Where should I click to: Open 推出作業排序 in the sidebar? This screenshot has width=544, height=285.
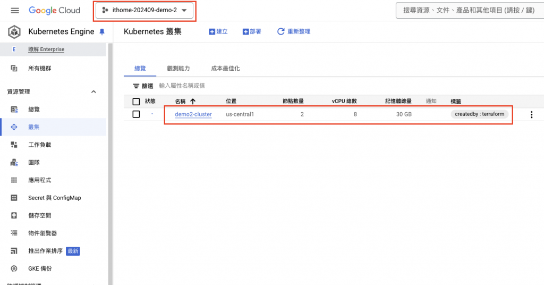(46, 251)
